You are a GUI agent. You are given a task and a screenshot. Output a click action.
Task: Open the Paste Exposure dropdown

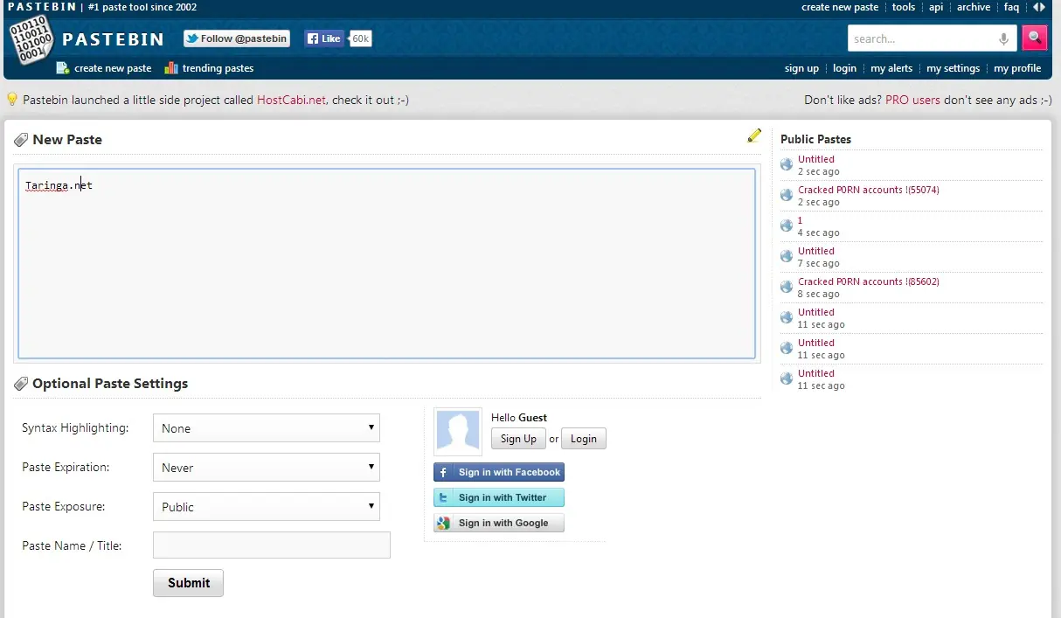click(x=267, y=507)
